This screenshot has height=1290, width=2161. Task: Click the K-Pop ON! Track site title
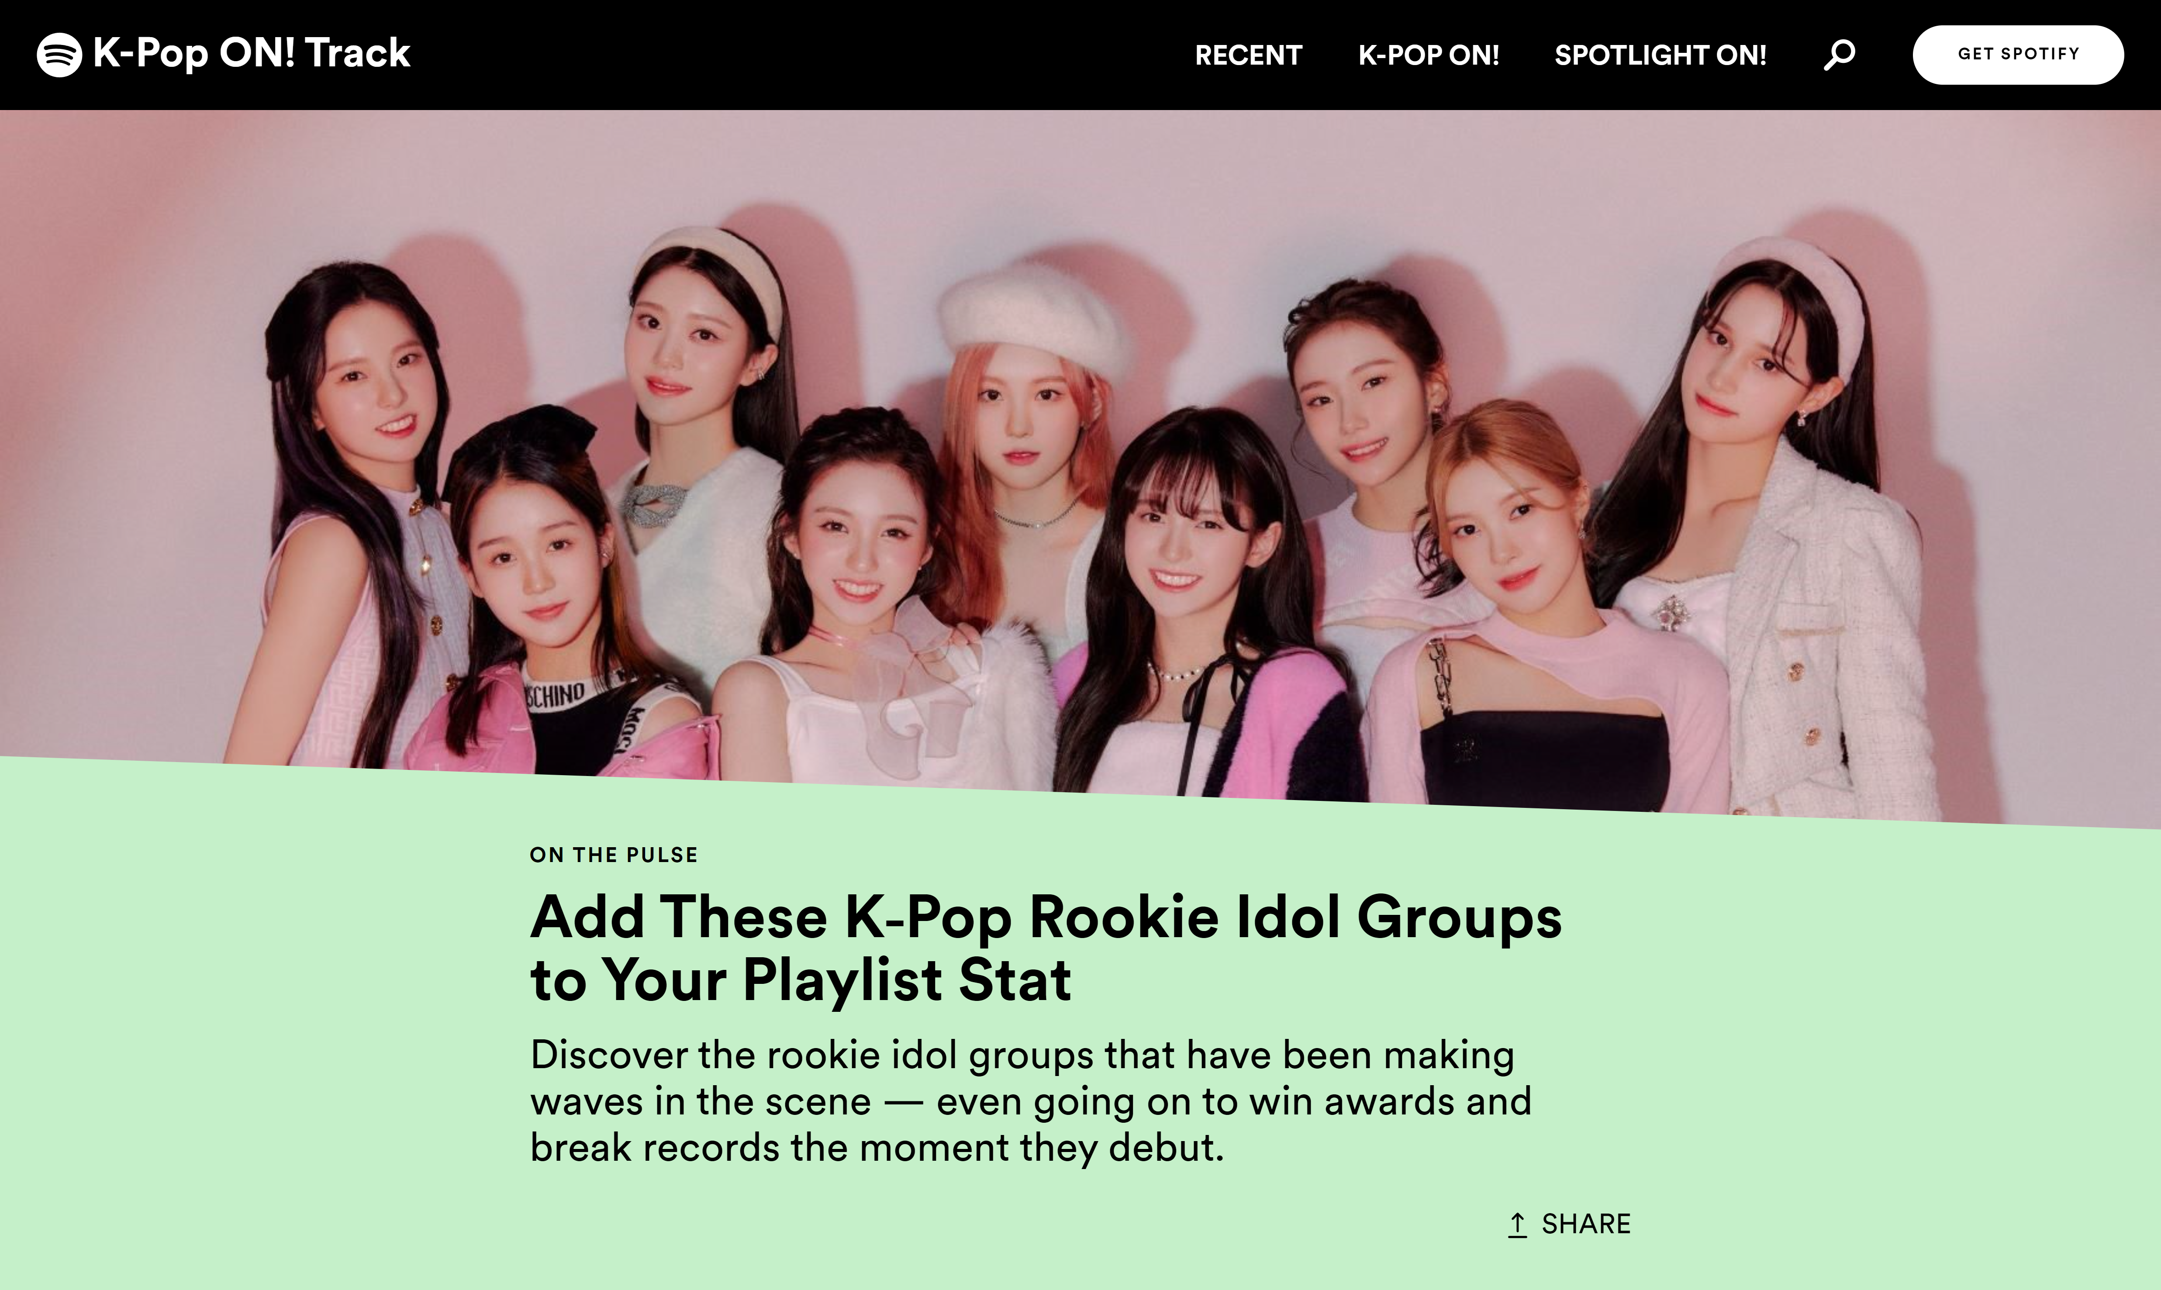(251, 53)
